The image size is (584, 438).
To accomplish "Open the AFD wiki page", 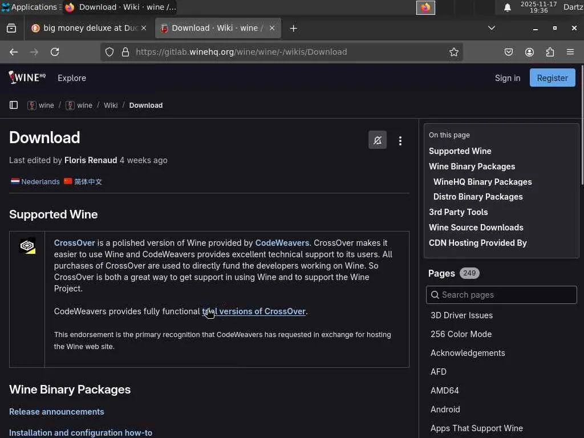I will pos(439,372).
